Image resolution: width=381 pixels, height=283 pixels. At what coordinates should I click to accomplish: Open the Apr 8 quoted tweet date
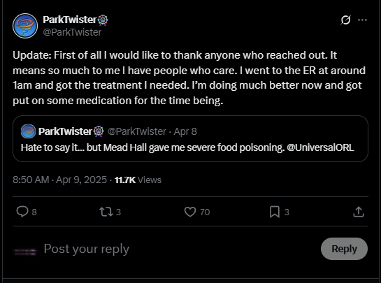(185, 131)
